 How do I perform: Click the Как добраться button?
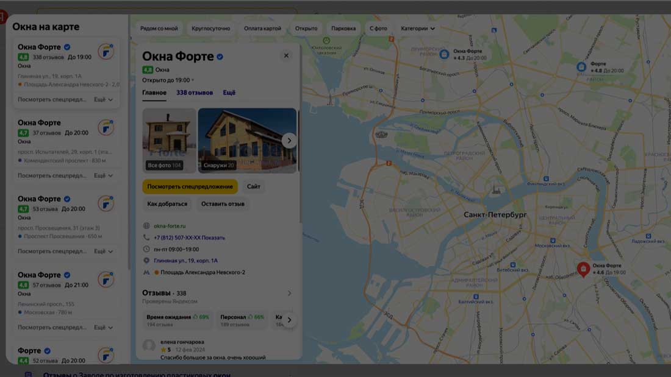(x=167, y=204)
